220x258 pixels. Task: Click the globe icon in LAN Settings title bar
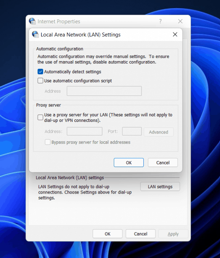point(35,34)
